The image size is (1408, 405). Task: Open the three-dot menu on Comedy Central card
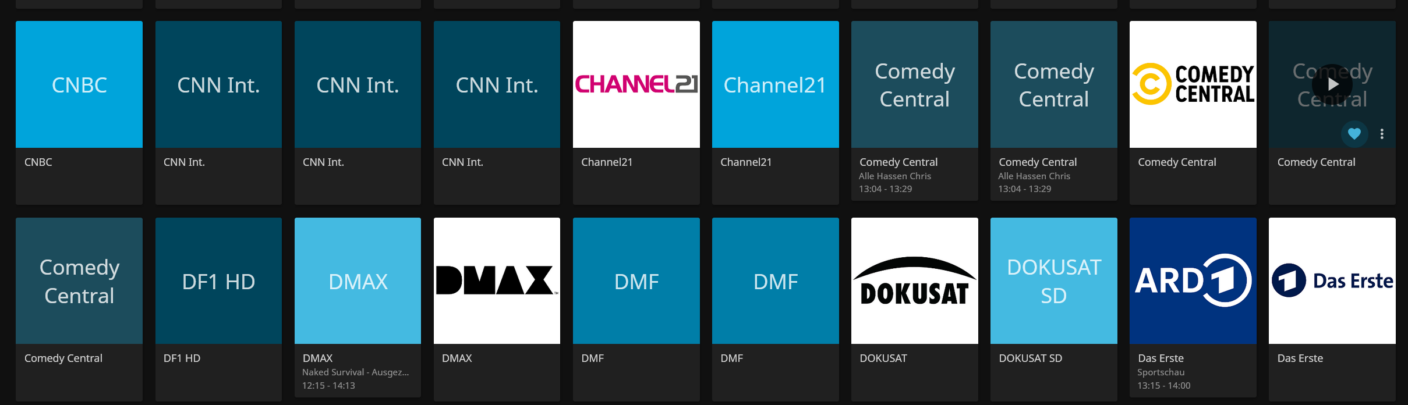pos(1382,134)
